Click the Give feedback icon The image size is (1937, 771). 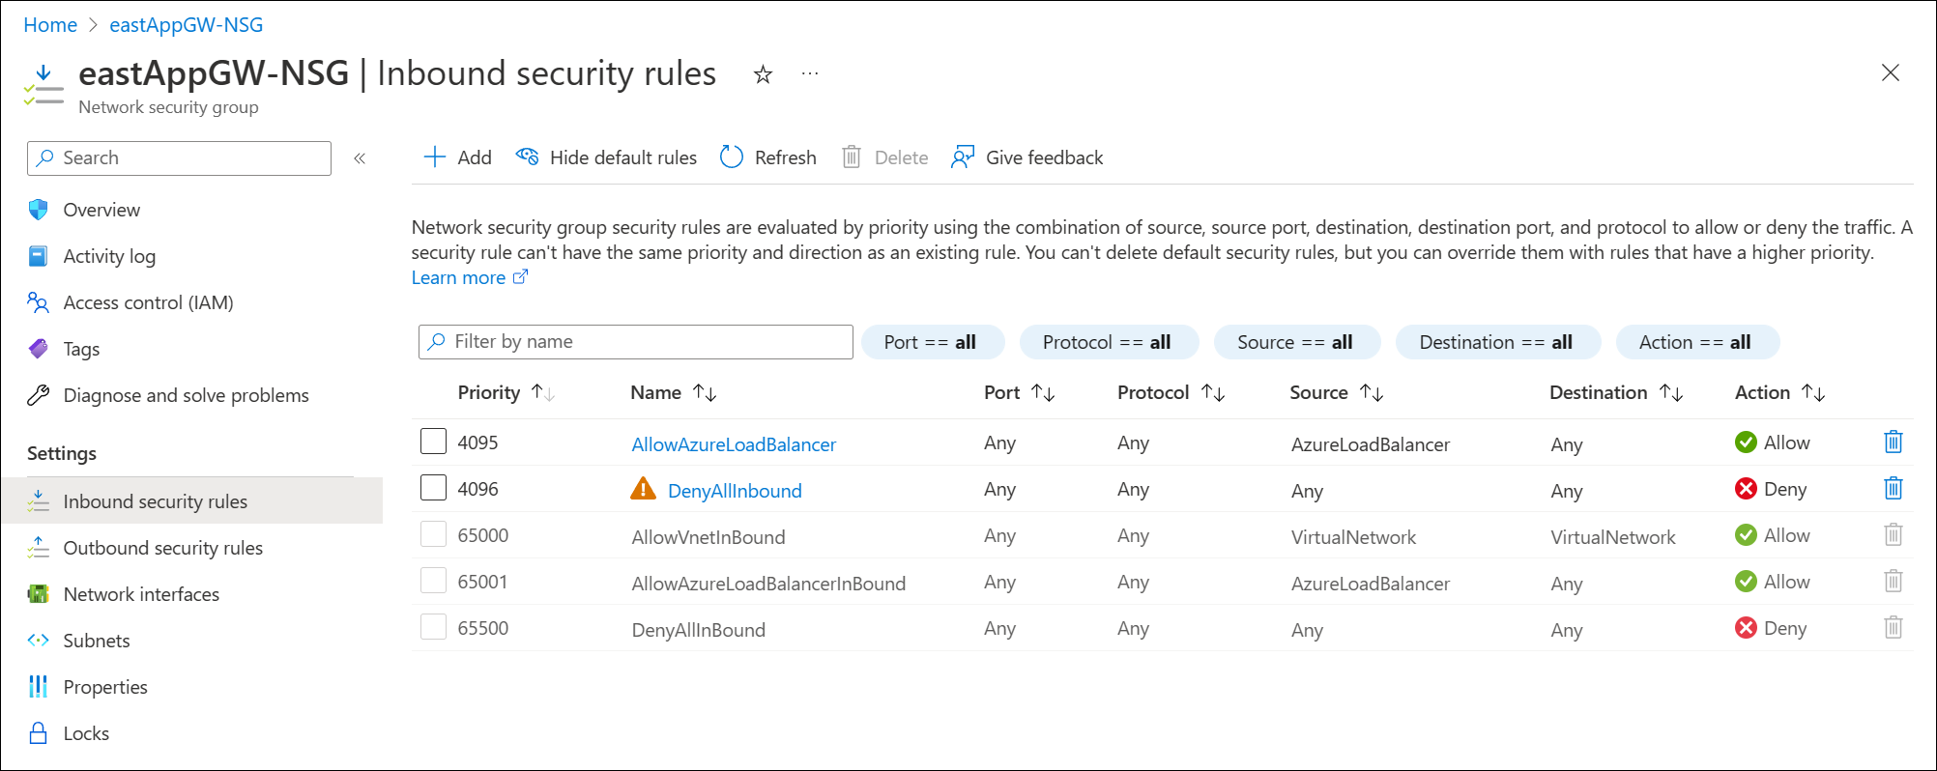tap(963, 157)
